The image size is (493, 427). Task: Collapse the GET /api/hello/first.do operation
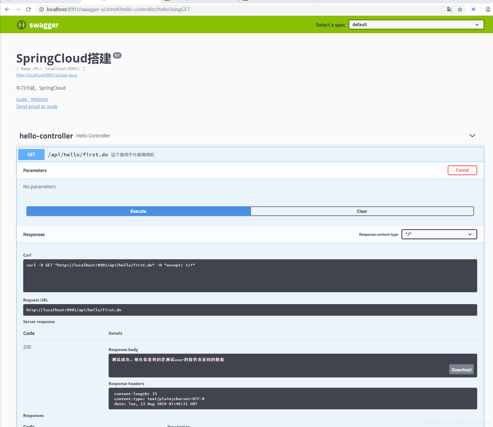250,155
